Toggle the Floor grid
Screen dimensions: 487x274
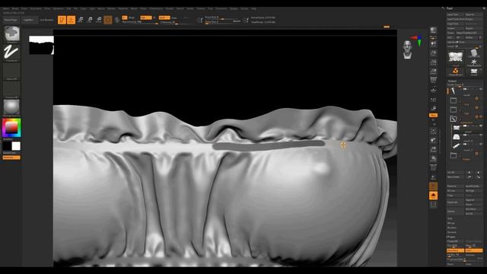(x=433, y=90)
